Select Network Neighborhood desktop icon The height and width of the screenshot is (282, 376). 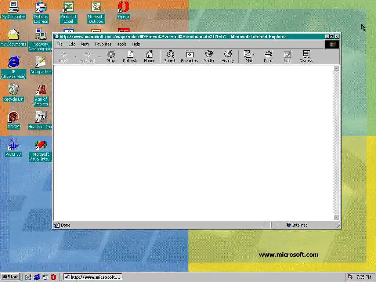pyautogui.click(x=40, y=40)
